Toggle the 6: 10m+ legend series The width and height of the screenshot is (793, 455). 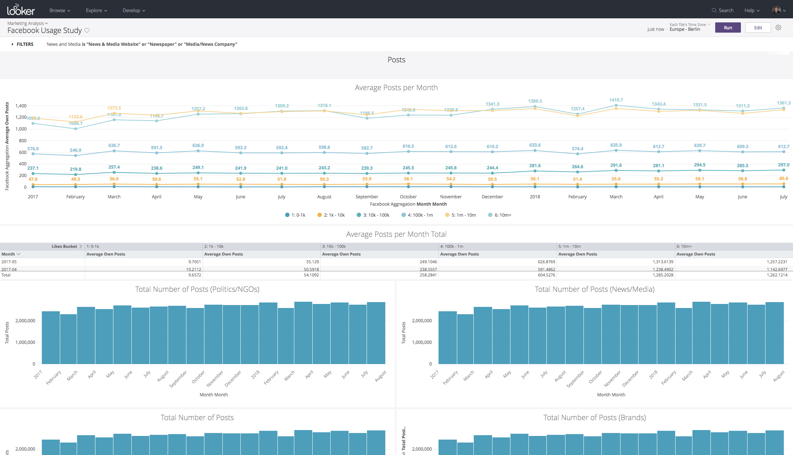point(499,215)
